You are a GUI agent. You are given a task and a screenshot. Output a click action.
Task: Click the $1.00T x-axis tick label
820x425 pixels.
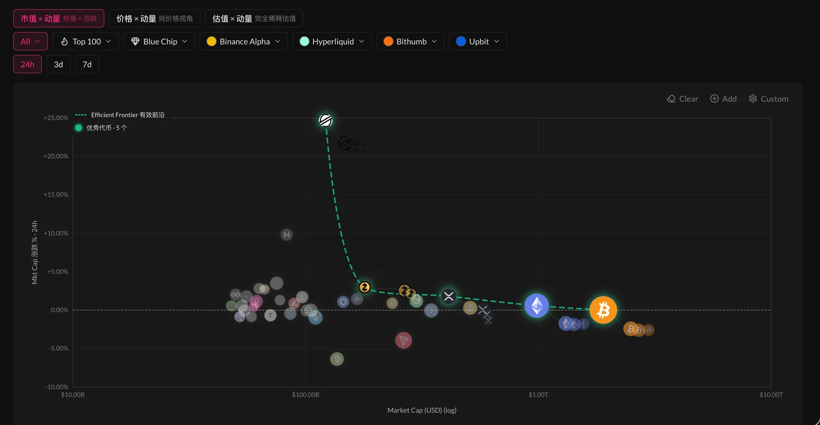click(538, 395)
